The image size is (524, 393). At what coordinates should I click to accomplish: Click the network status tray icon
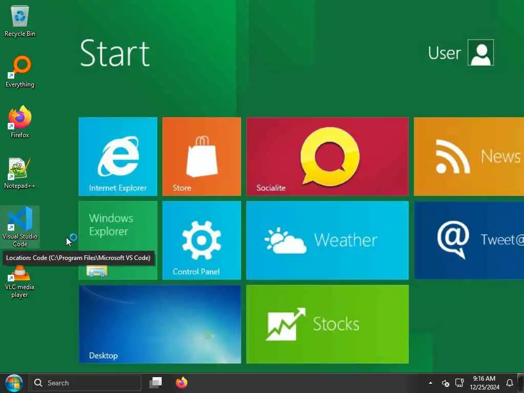click(460, 383)
